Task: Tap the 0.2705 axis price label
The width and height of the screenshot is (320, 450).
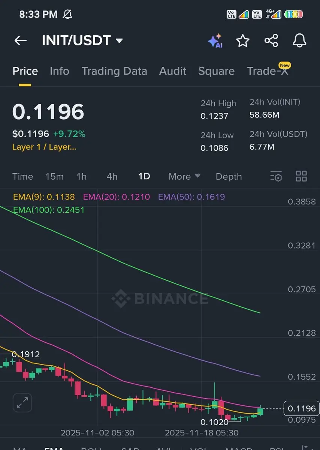Action: click(302, 289)
